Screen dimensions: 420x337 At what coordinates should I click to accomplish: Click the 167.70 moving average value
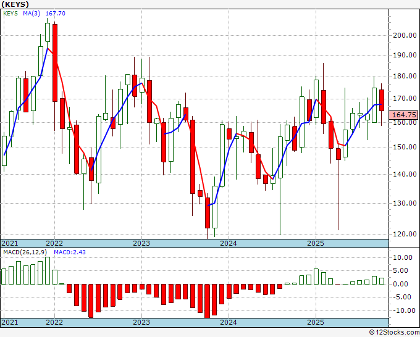pyautogui.click(x=55, y=14)
